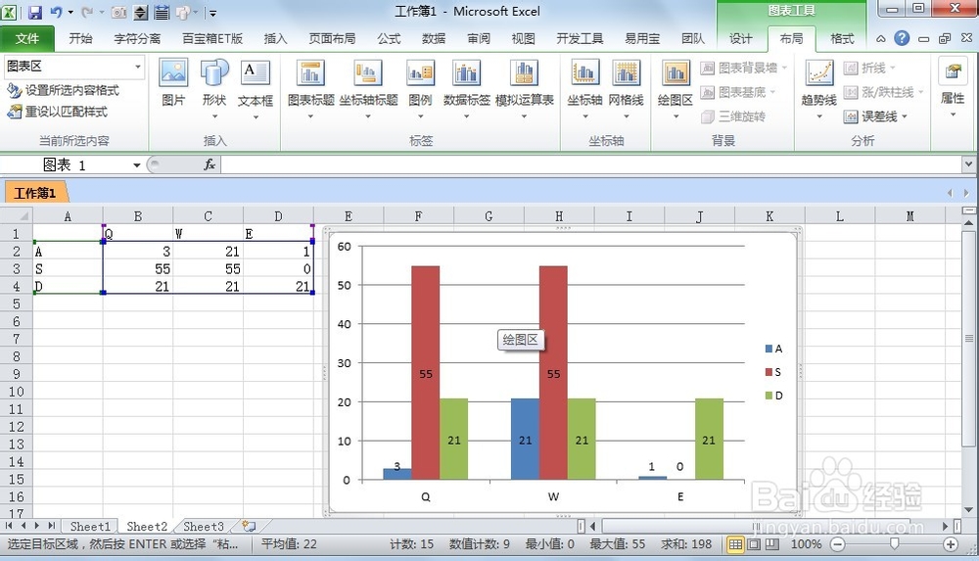Open the Customize Quick Access Toolbar dropdown
This screenshot has width=979, height=561.
click(212, 12)
